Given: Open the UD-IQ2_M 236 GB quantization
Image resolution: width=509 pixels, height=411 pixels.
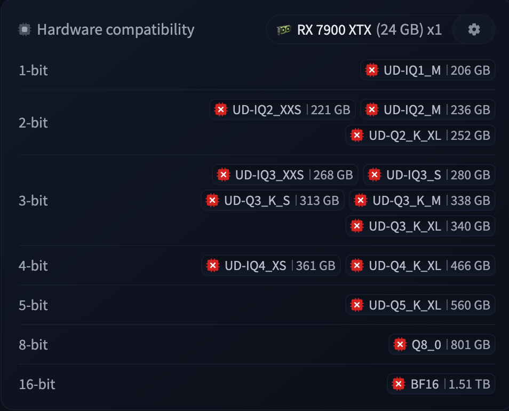Looking at the screenshot, I should tap(427, 110).
